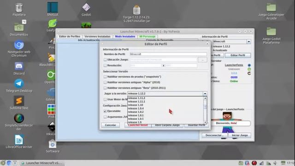Image resolution: width=295 pixels, height=166 pixels.
Task: Enable old Beta (2010-2011) versions checkbox
Action: (x=105, y=88)
